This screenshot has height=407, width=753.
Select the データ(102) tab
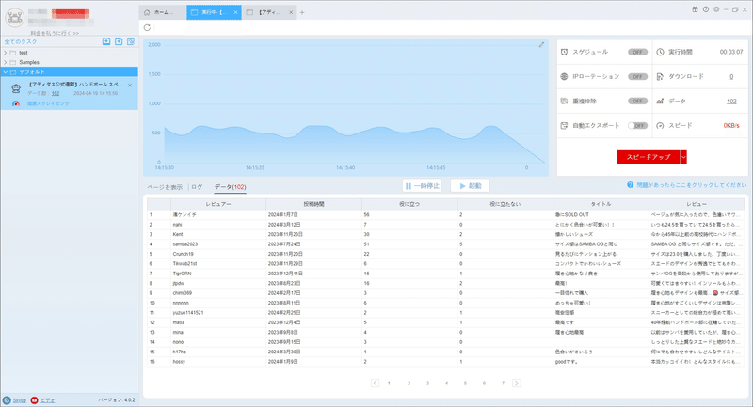[230, 187]
